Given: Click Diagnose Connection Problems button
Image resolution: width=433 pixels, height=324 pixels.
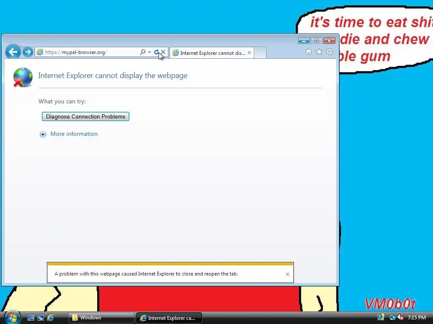Looking at the screenshot, I should click(85, 116).
